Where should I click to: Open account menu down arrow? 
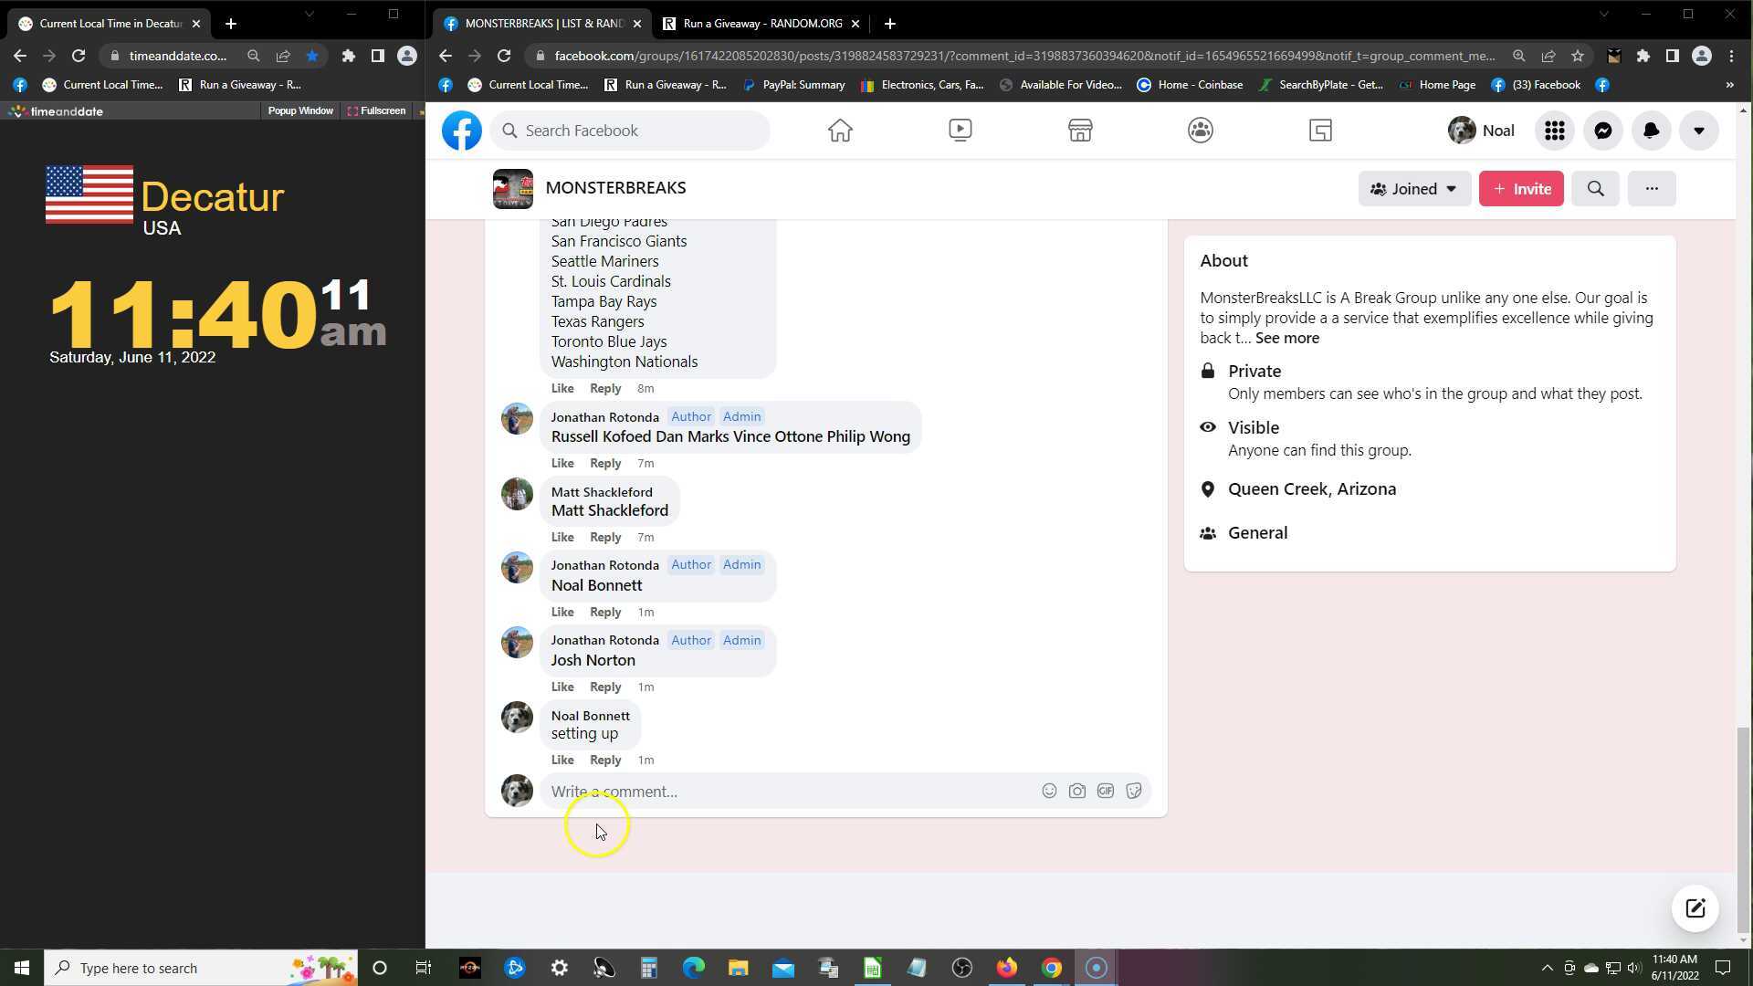click(1698, 131)
